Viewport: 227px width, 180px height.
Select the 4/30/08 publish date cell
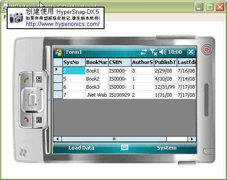coord(166,79)
